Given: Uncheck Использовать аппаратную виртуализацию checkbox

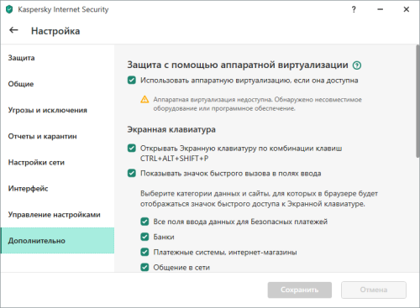Looking at the screenshot, I should point(132,81).
